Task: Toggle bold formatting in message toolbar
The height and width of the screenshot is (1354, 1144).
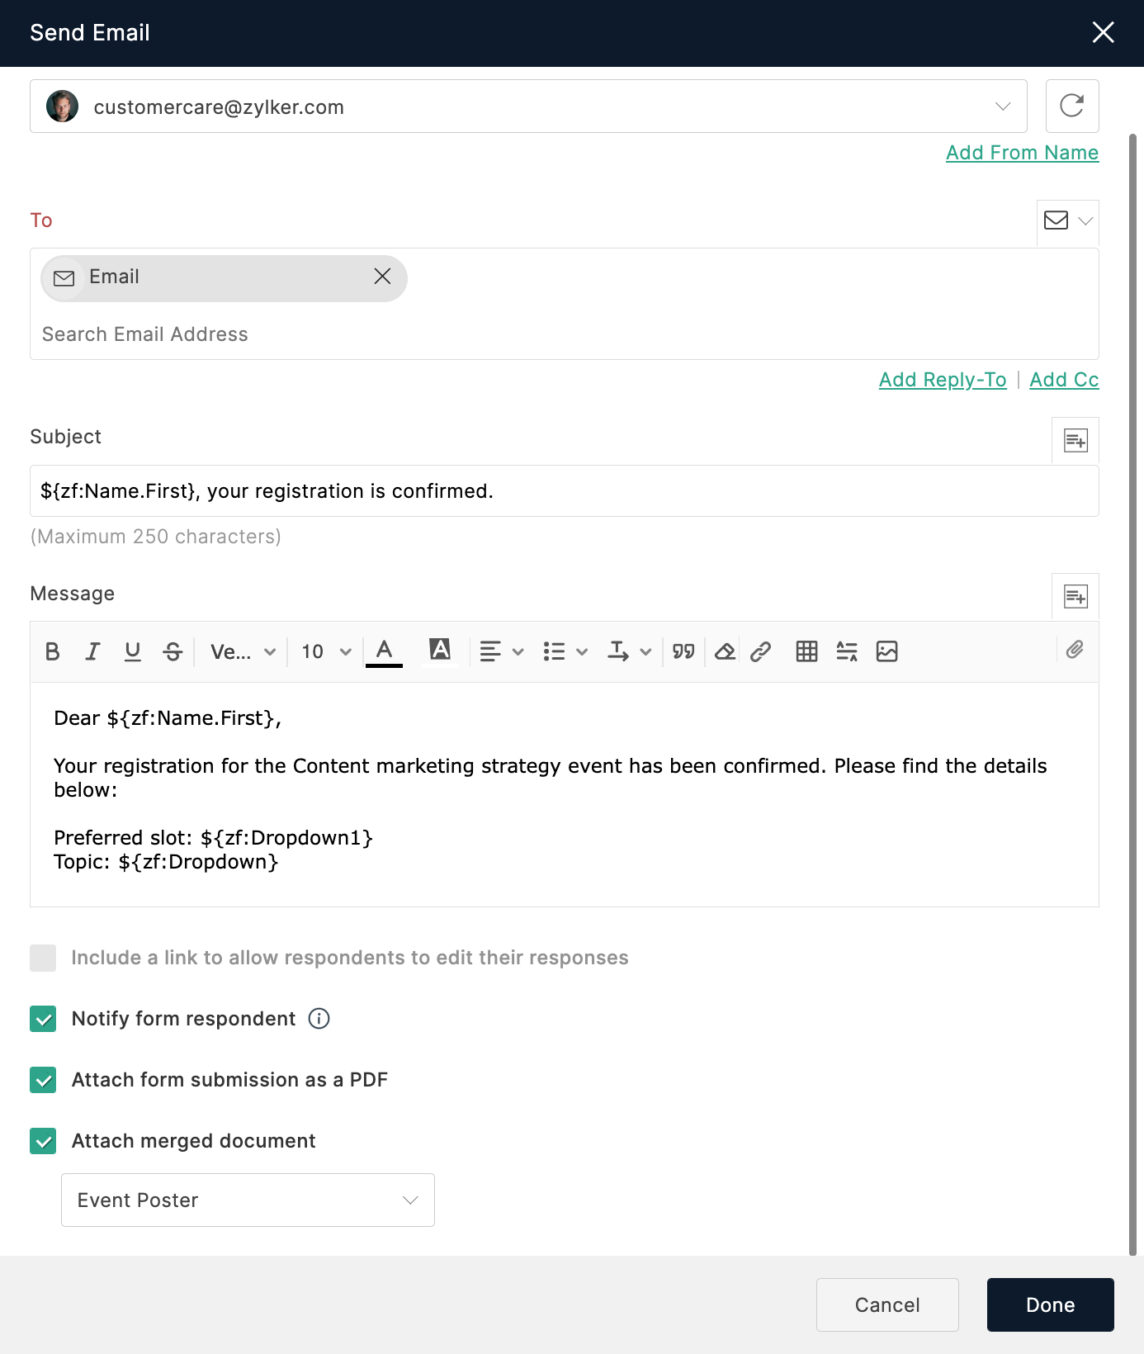Action: point(53,652)
